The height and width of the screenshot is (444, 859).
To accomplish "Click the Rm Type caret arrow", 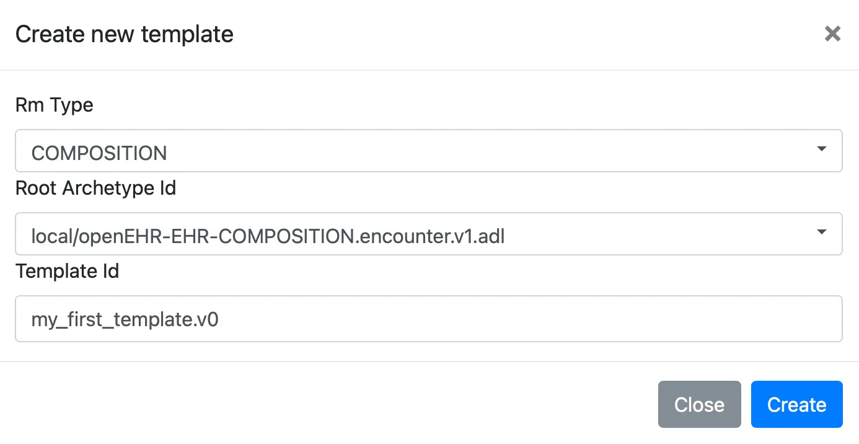I will (x=822, y=149).
